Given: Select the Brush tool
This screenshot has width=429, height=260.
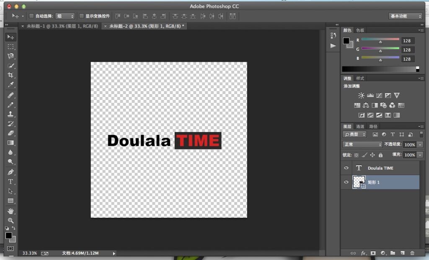Looking at the screenshot, I should coord(10,105).
